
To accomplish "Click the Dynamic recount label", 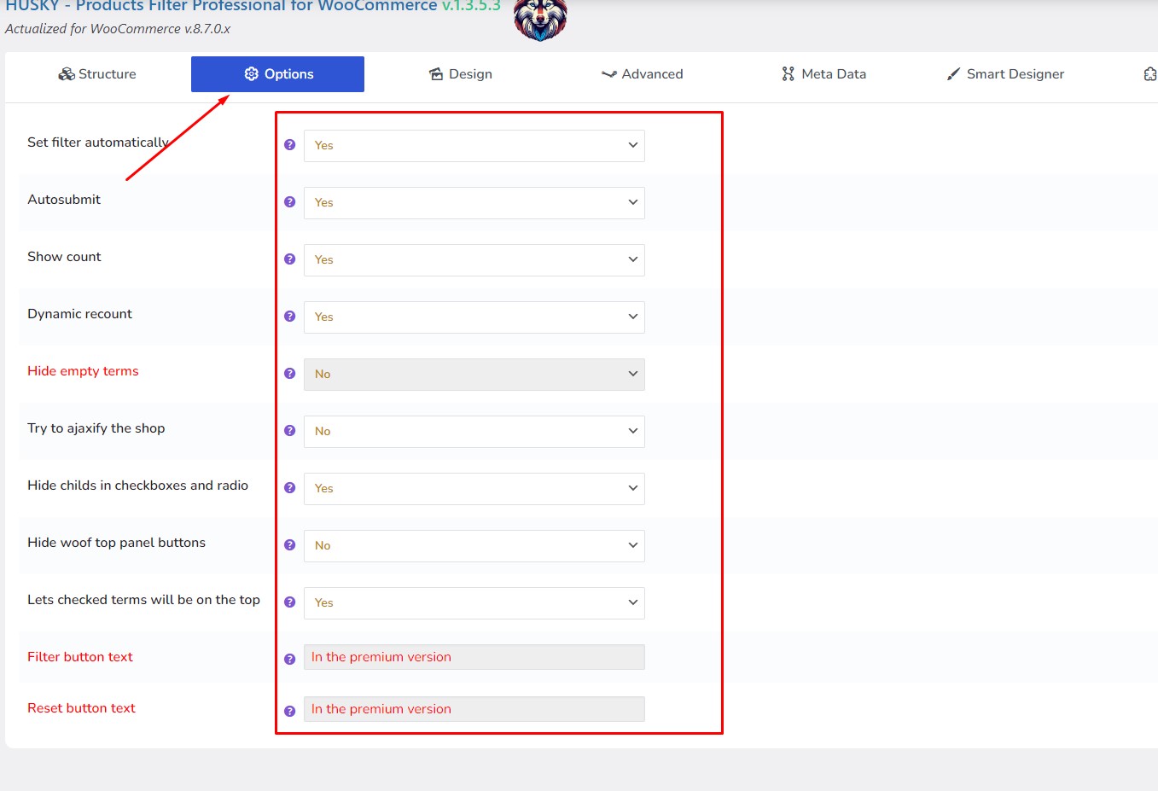I will point(79,314).
